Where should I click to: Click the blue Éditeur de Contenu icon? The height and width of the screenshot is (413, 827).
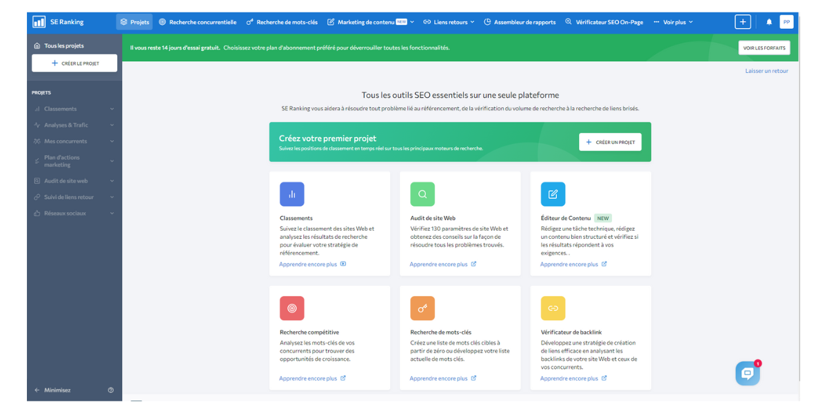[x=553, y=194]
